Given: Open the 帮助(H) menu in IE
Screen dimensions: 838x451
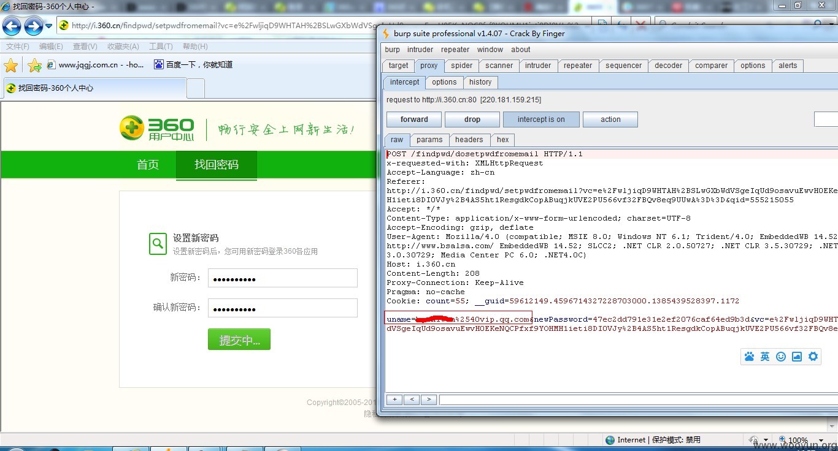Looking at the screenshot, I should point(195,47).
